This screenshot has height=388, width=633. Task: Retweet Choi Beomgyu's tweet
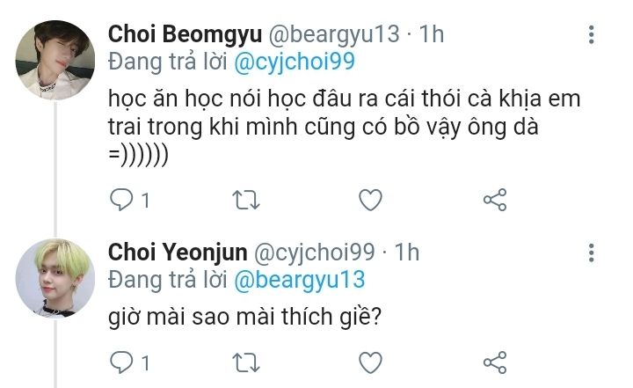(245, 200)
